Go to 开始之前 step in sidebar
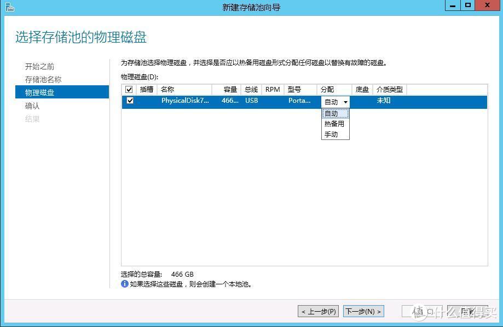Screen dimensions: 503x327 39,66
